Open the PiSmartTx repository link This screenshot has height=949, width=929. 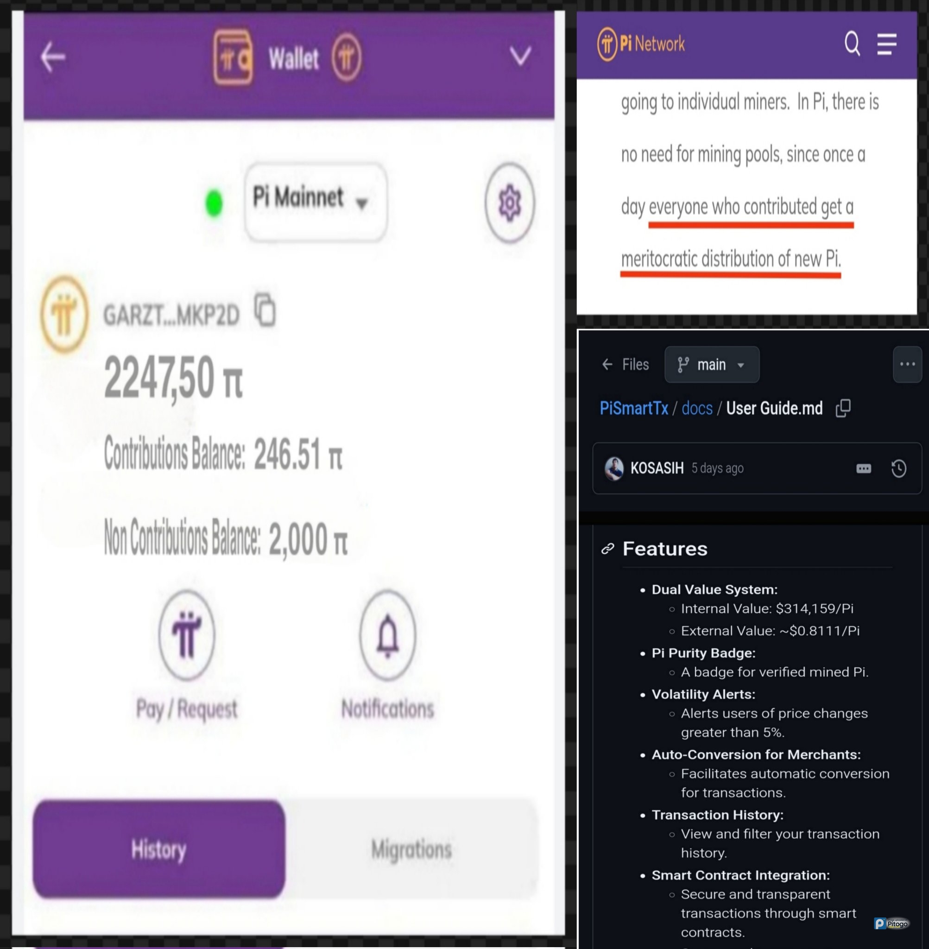point(633,408)
